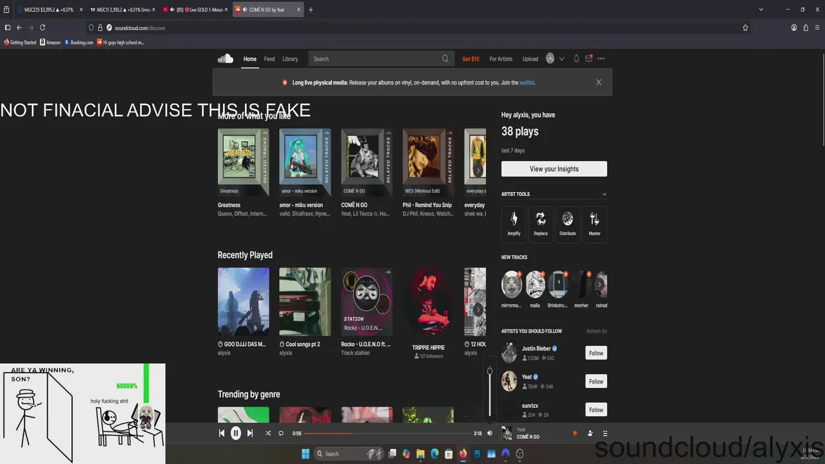Open the next up queue
The height and width of the screenshot is (464, 825).
pos(605,433)
